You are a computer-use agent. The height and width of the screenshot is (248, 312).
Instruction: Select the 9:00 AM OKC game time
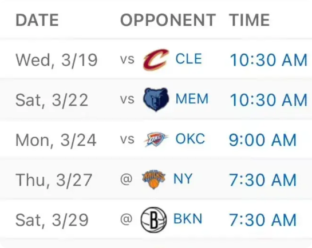pyautogui.click(x=263, y=140)
